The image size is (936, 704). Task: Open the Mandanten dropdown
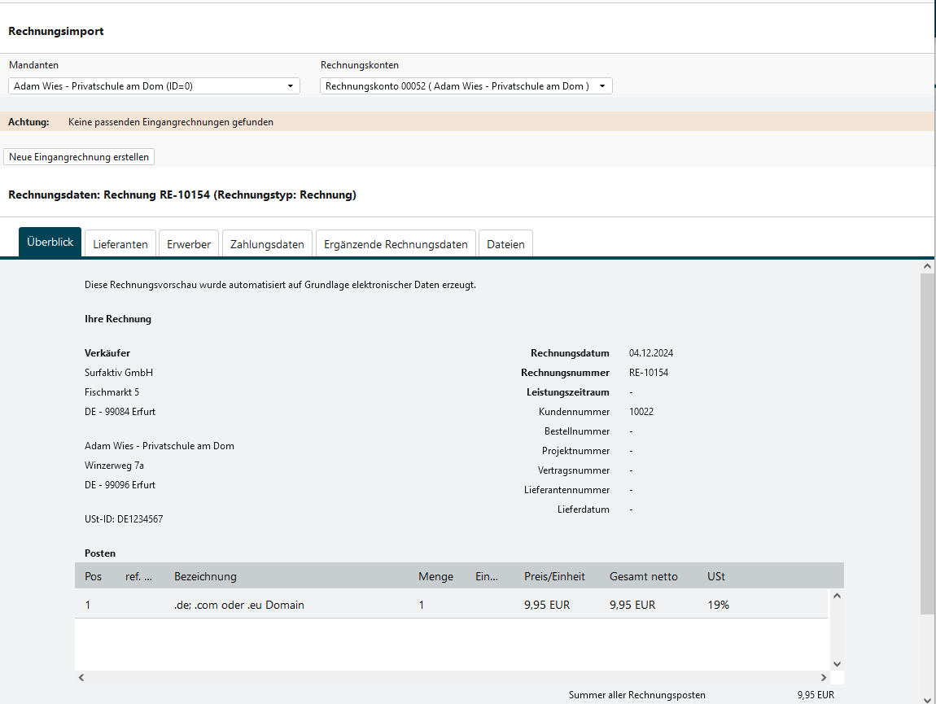coord(154,86)
